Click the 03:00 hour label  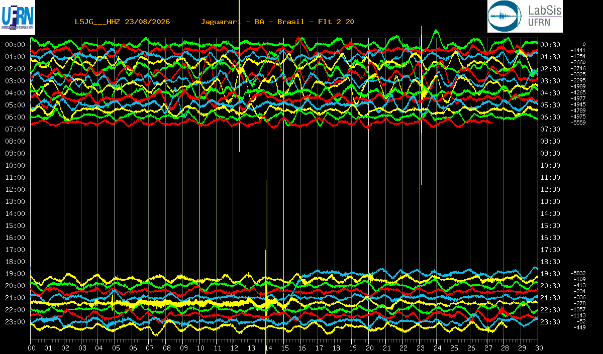pyautogui.click(x=15, y=81)
